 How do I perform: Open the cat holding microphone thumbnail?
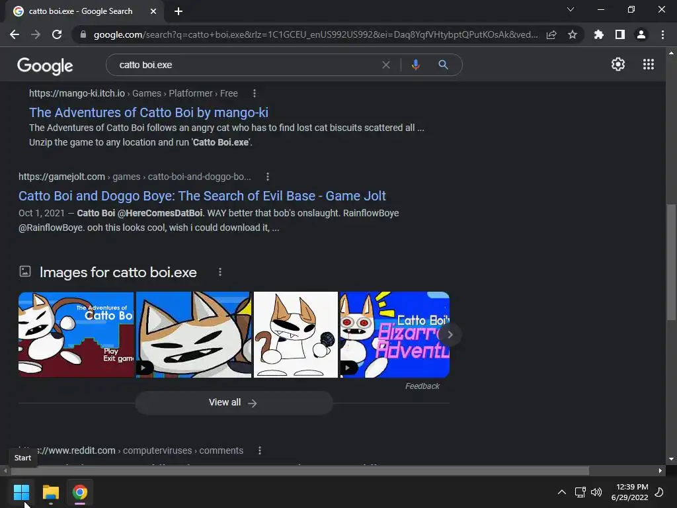296,334
